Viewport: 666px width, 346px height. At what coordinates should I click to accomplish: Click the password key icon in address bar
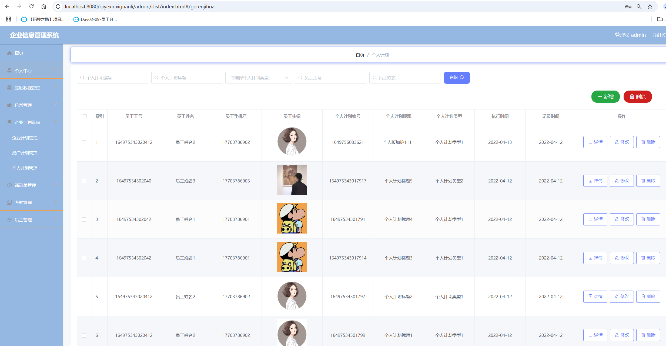pyautogui.click(x=628, y=6)
